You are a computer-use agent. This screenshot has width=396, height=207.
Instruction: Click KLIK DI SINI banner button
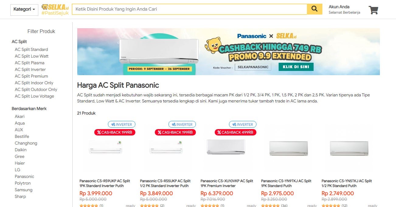296,67
